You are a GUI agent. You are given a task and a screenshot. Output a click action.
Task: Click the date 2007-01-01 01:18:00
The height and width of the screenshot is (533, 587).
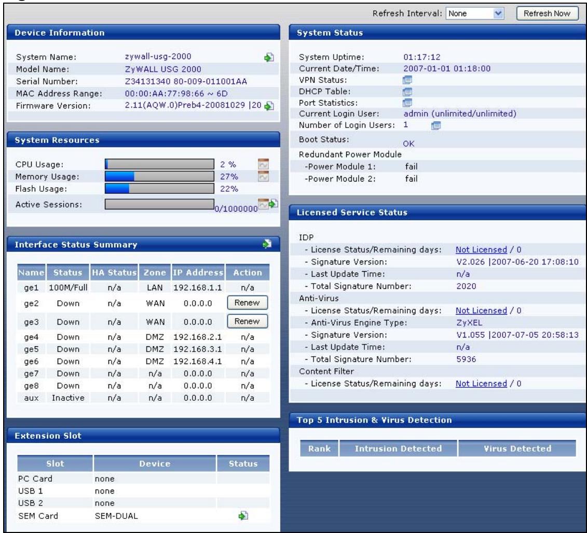pos(447,68)
